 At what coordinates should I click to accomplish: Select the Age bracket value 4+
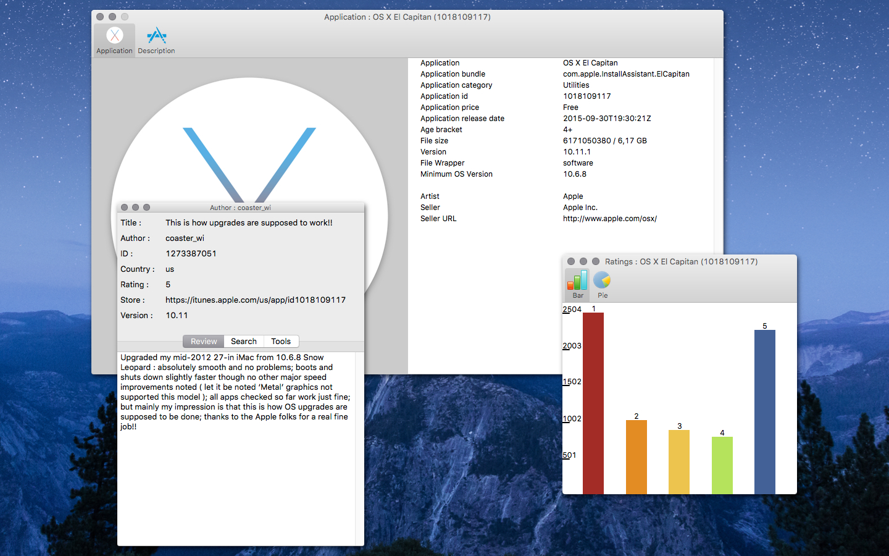[x=567, y=130]
